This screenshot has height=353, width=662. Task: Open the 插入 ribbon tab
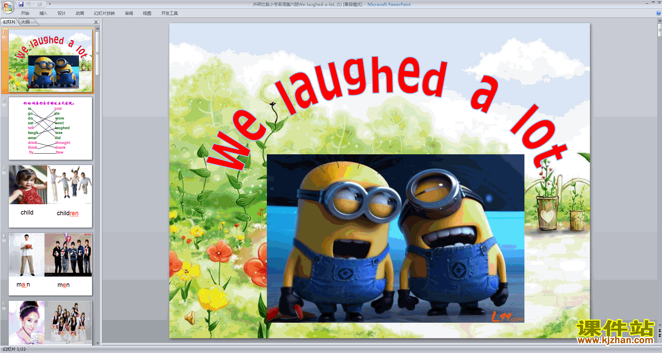pyautogui.click(x=43, y=13)
